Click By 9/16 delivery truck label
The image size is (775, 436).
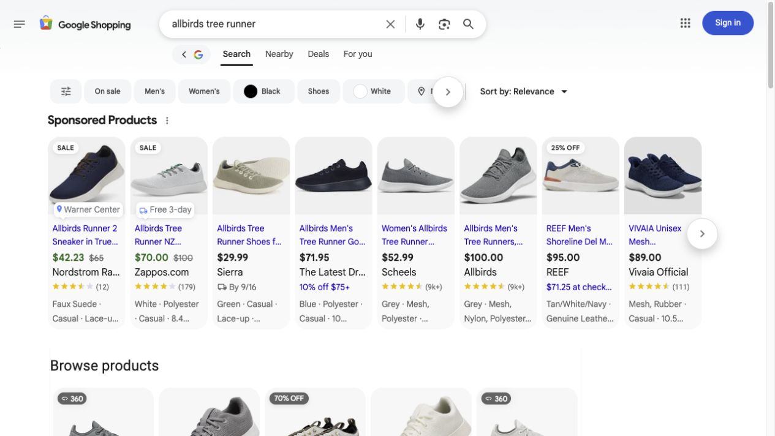(236, 287)
